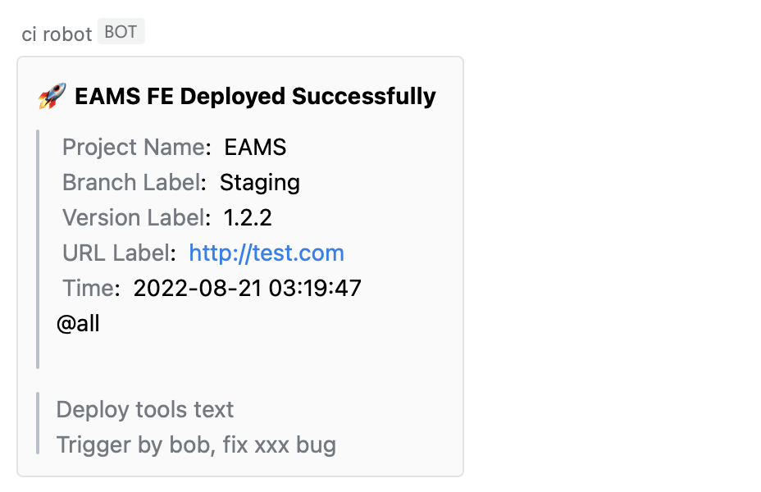Screen dimensions: 761x492
Task: Click the 2022-08-21 03:19:47 timestamp
Action: click(x=248, y=288)
